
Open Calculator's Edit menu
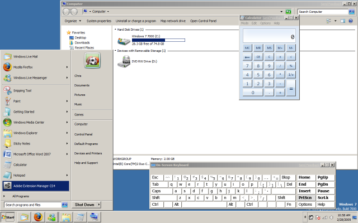pos(254,23)
